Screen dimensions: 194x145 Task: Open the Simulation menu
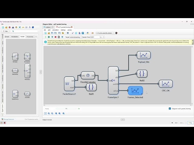pos(55,30)
